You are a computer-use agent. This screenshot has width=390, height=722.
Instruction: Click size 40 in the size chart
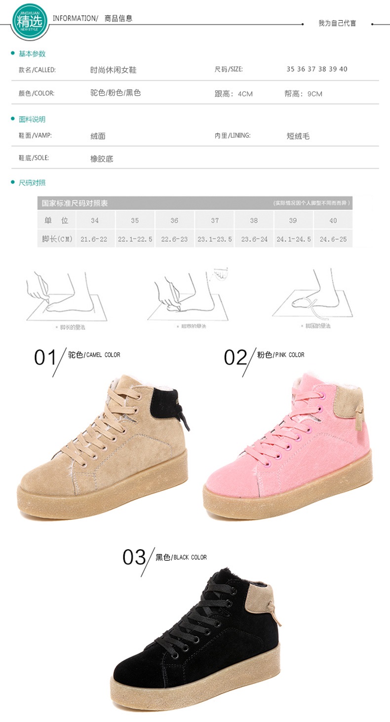(x=333, y=220)
